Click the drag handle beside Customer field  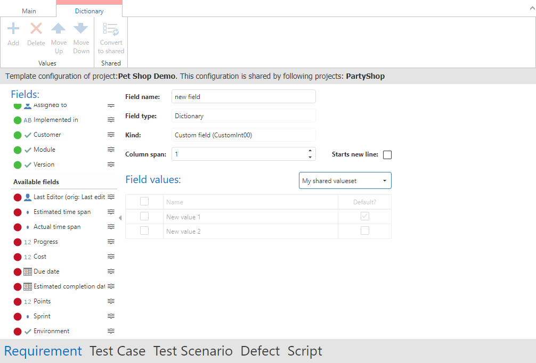[111, 135]
